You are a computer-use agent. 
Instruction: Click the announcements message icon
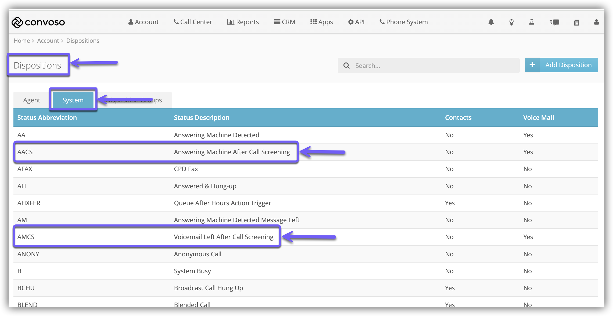pyautogui.click(x=554, y=22)
